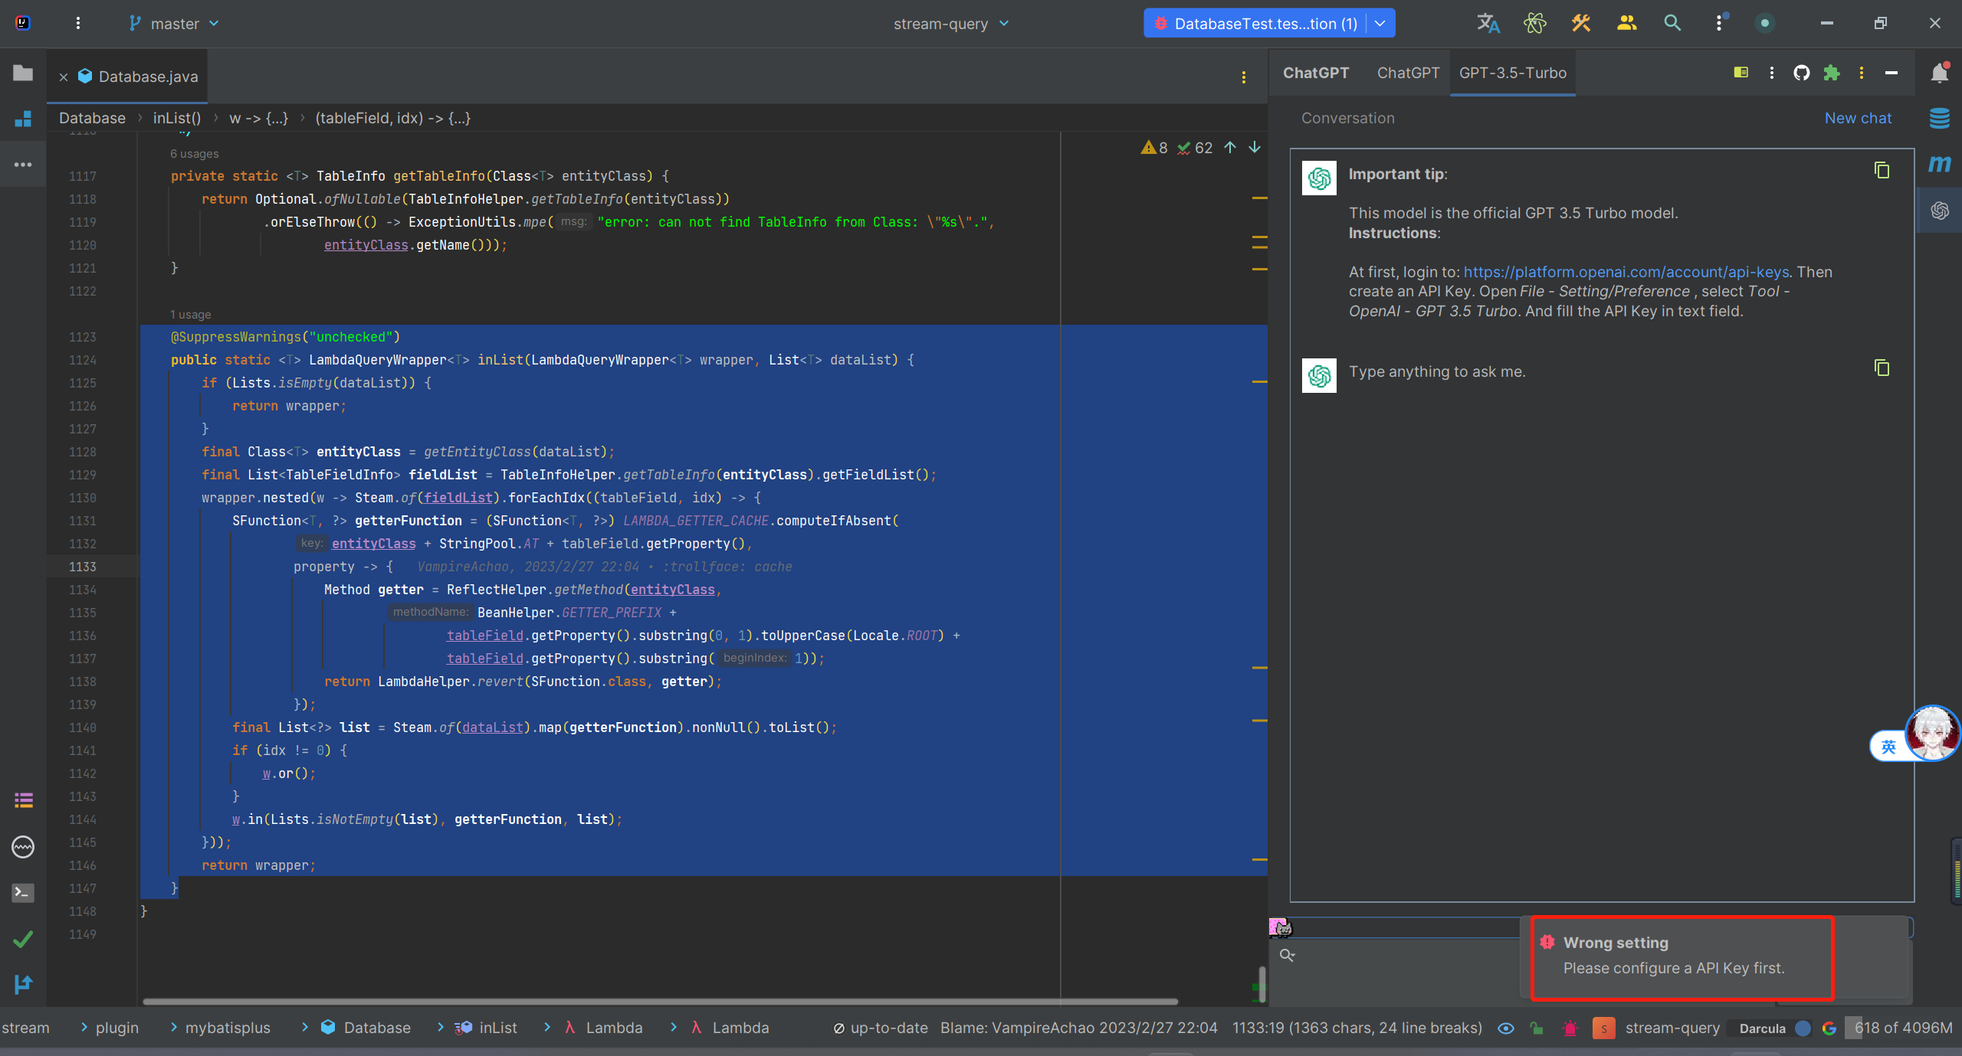The image size is (1962, 1056).
Task: Open the Notifications bell icon
Action: (x=1939, y=73)
